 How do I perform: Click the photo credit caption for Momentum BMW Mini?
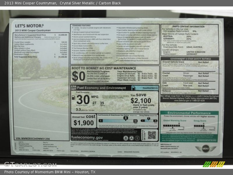(x=50, y=172)
